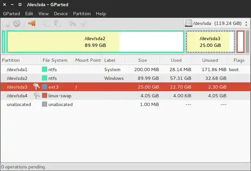This screenshot has width=251, height=171.
Task: Click the Undo last operation icon
Action: tap(73, 24)
